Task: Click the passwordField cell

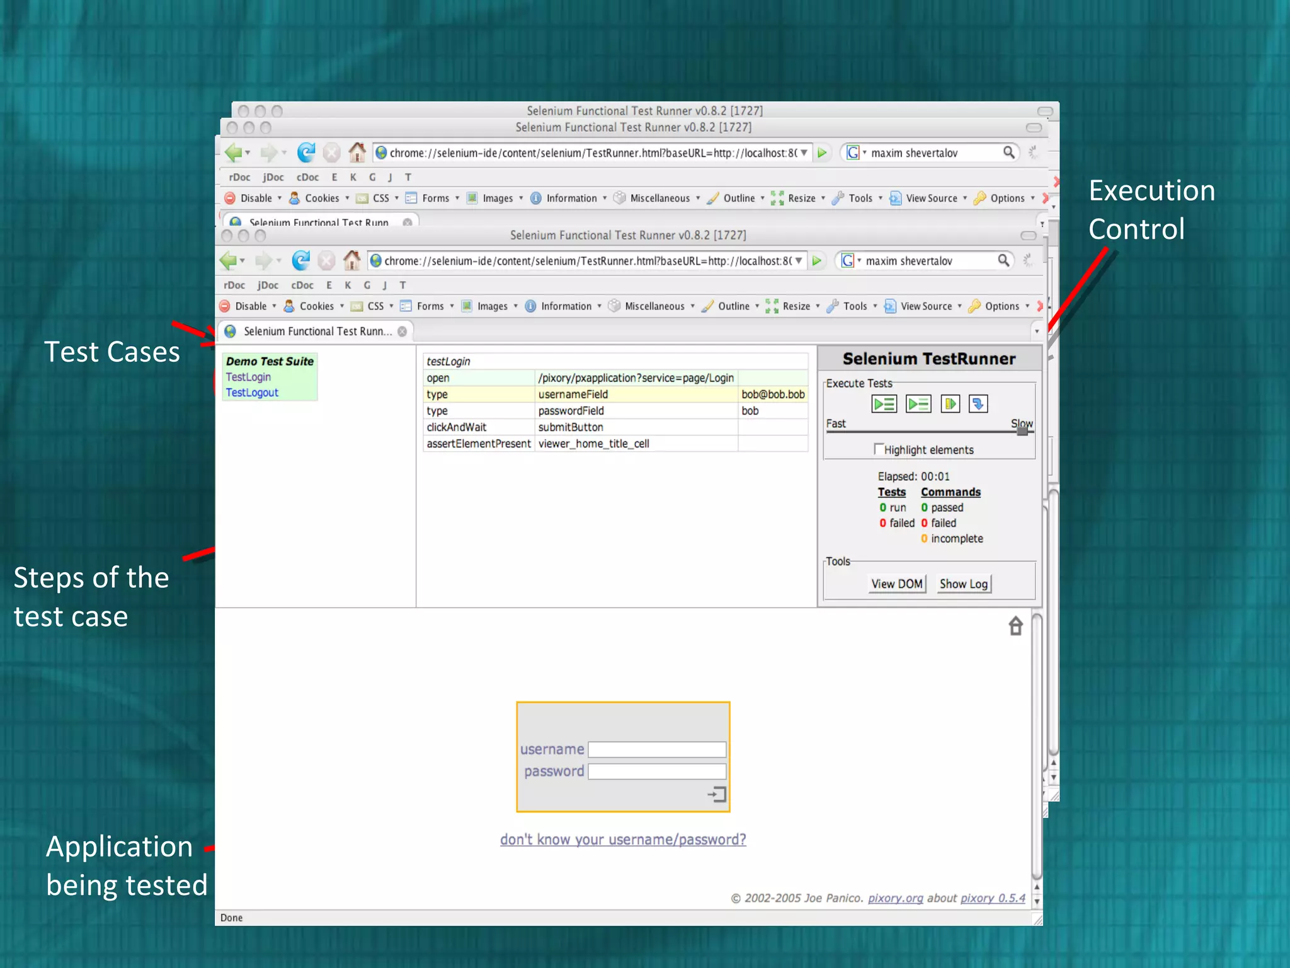Action: [636, 411]
